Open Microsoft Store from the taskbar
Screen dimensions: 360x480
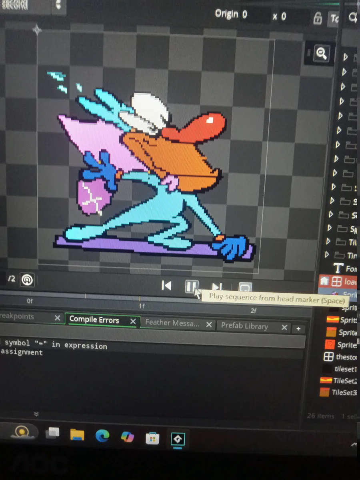pyautogui.click(x=152, y=439)
